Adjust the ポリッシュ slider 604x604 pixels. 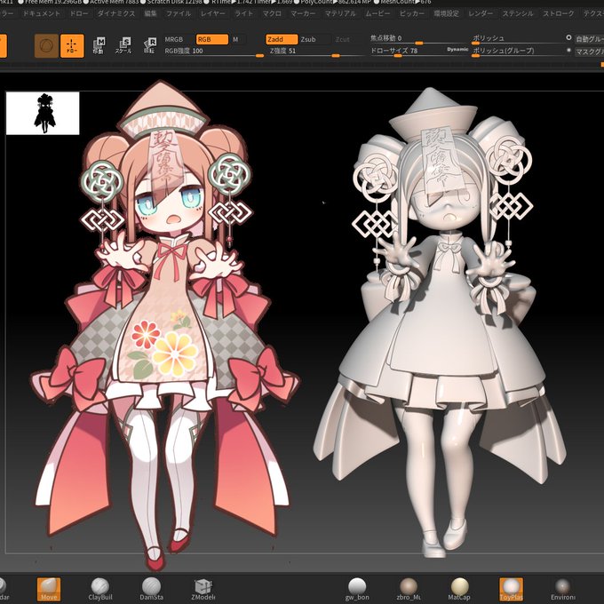pos(517,39)
